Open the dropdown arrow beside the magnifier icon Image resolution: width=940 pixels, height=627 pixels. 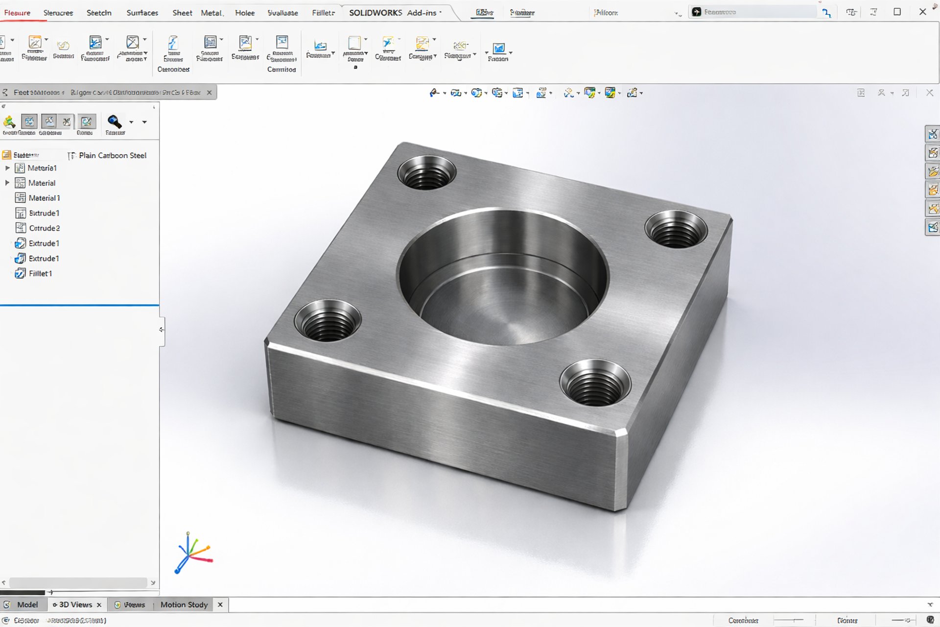pos(131,122)
